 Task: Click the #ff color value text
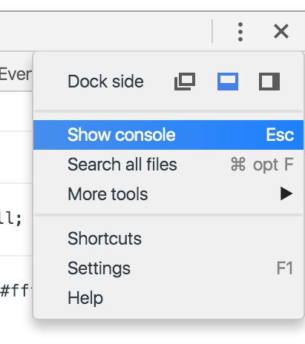pos(16,291)
